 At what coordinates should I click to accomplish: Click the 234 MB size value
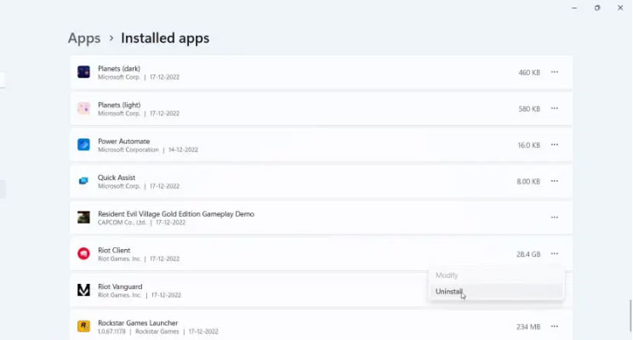[528, 326]
